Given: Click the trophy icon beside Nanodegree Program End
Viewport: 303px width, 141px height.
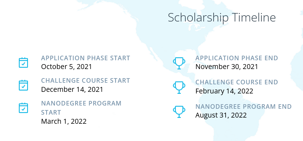Looking at the screenshot, I should 179,112.
